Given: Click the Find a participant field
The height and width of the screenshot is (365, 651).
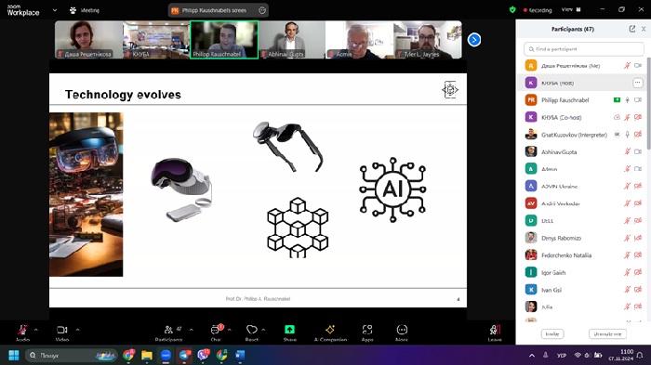Looking at the screenshot, I should [584, 49].
